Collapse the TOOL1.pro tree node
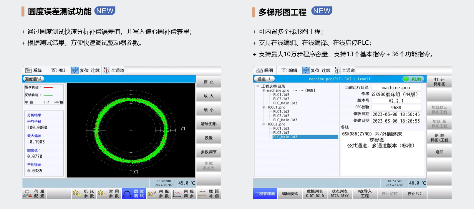 click(x=264, y=107)
